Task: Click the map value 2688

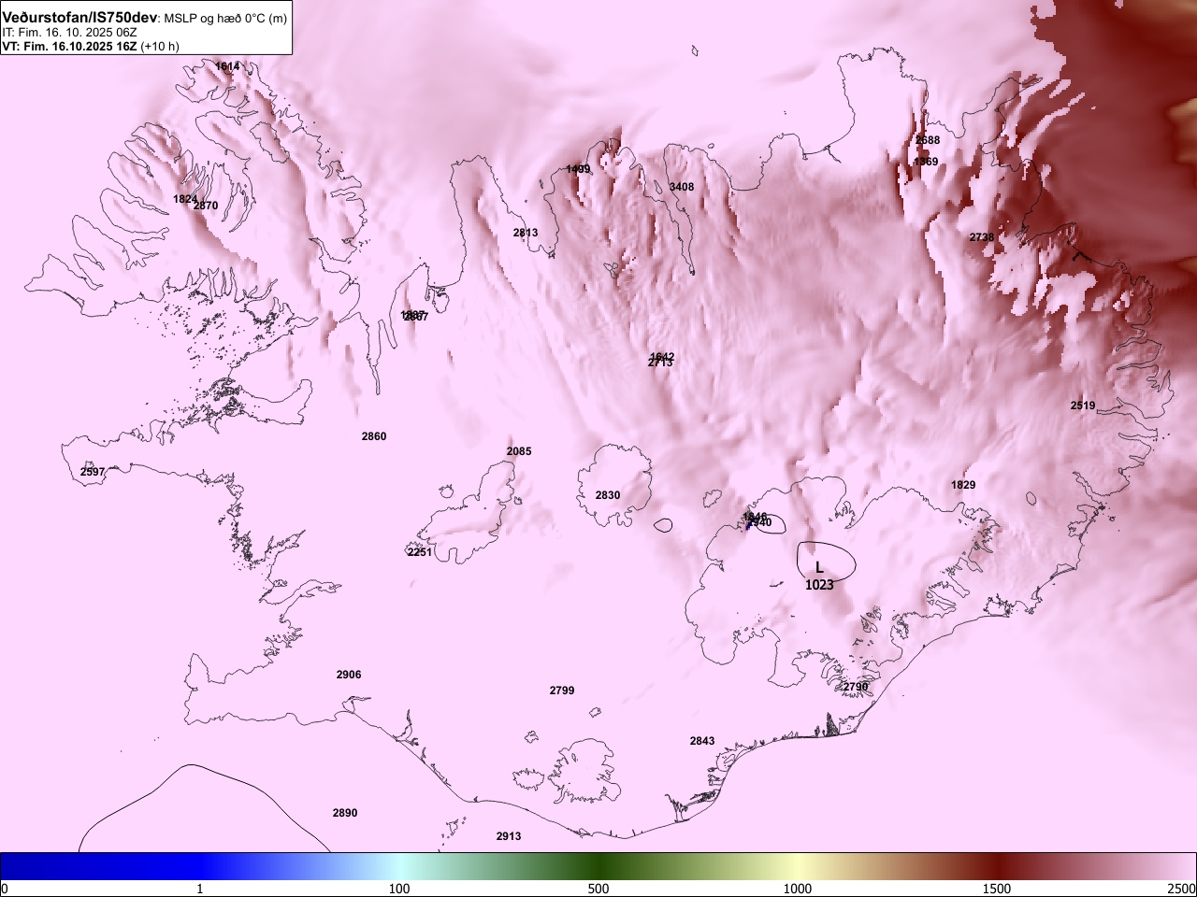Action: click(928, 140)
